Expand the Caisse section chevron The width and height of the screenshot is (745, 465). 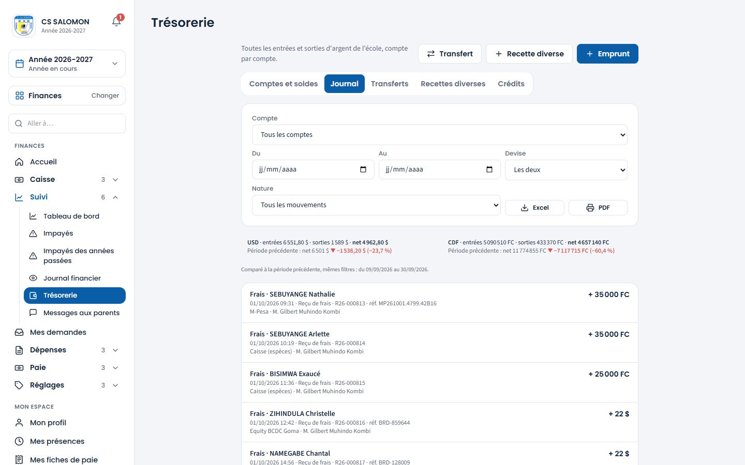point(115,179)
